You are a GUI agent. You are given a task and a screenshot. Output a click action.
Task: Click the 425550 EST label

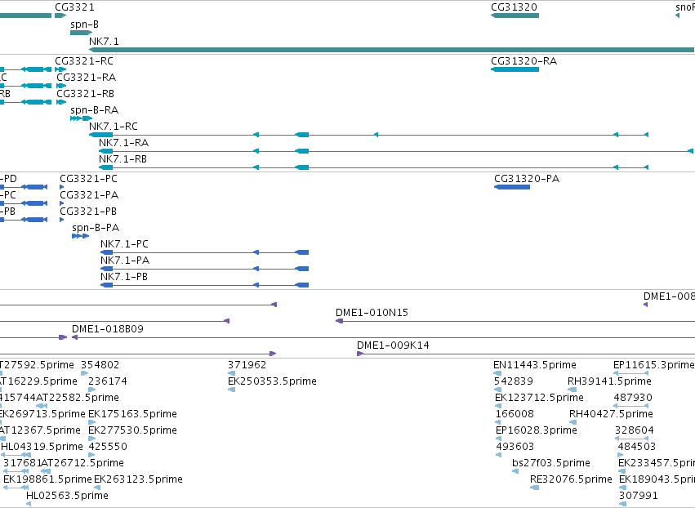tap(108, 447)
